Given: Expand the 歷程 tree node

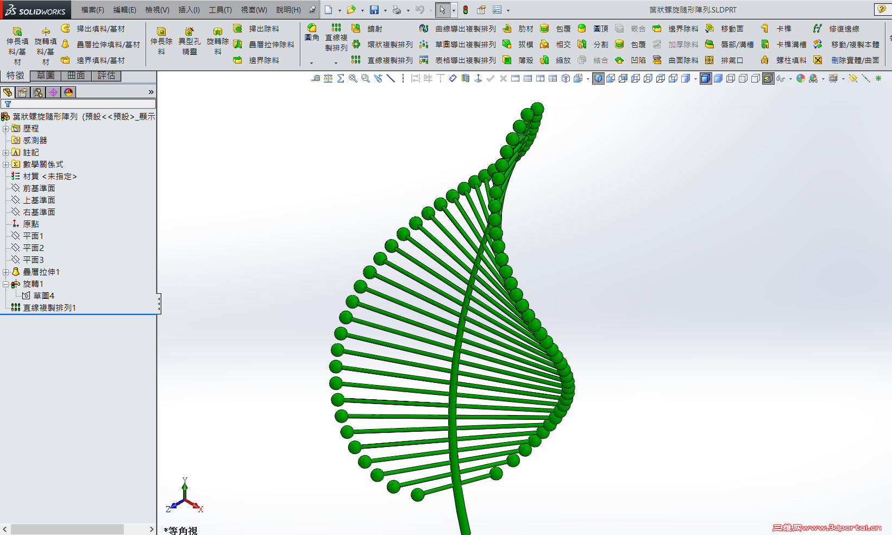Looking at the screenshot, I should click(x=5, y=129).
